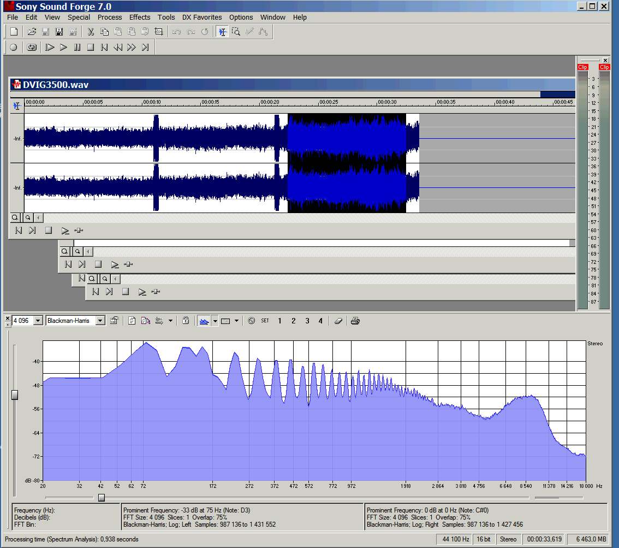The width and height of the screenshot is (619, 548).
Task: Reset the right channel Clip indicator
Action: coord(604,67)
